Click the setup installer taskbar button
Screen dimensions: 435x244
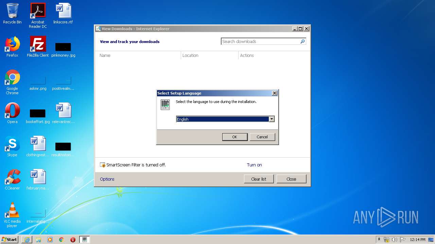(85, 240)
